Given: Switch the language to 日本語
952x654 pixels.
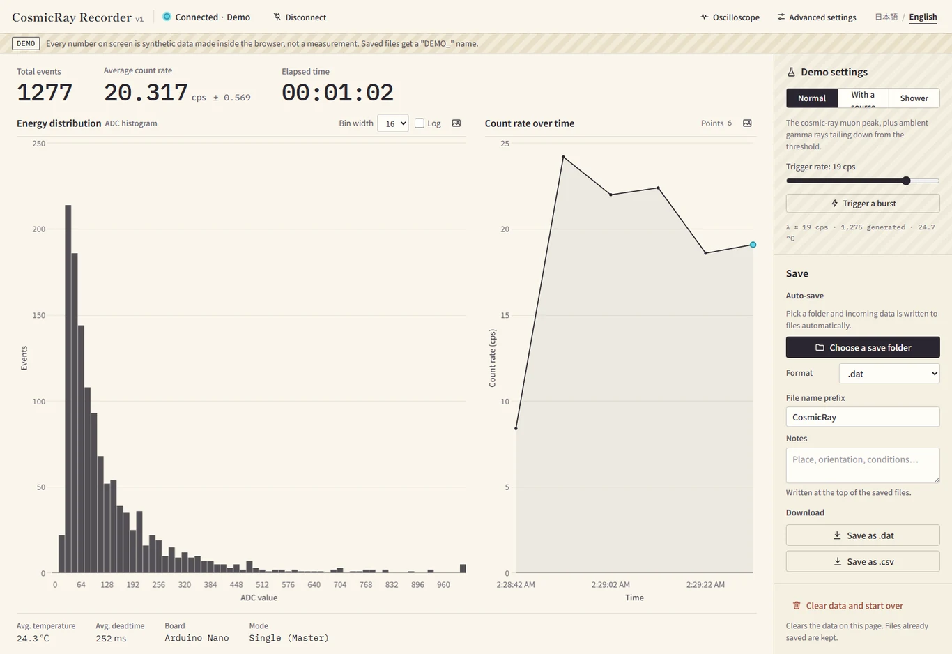Looking at the screenshot, I should click(886, 17).
